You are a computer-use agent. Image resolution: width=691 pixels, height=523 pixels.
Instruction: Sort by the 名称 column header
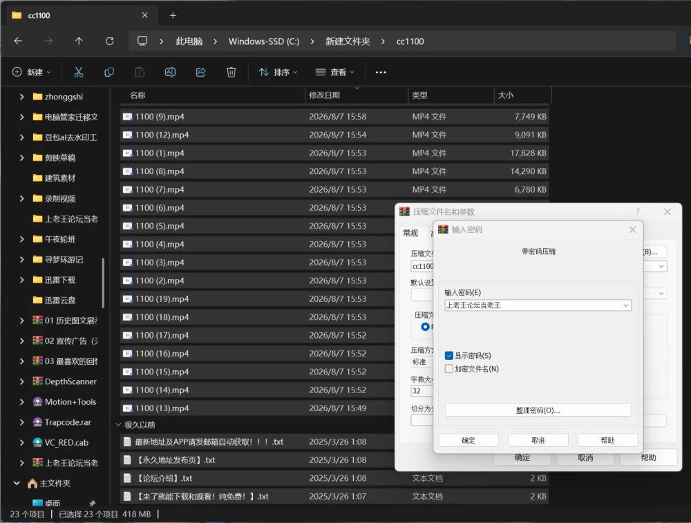pyautogui.click(x=211, y=95)
